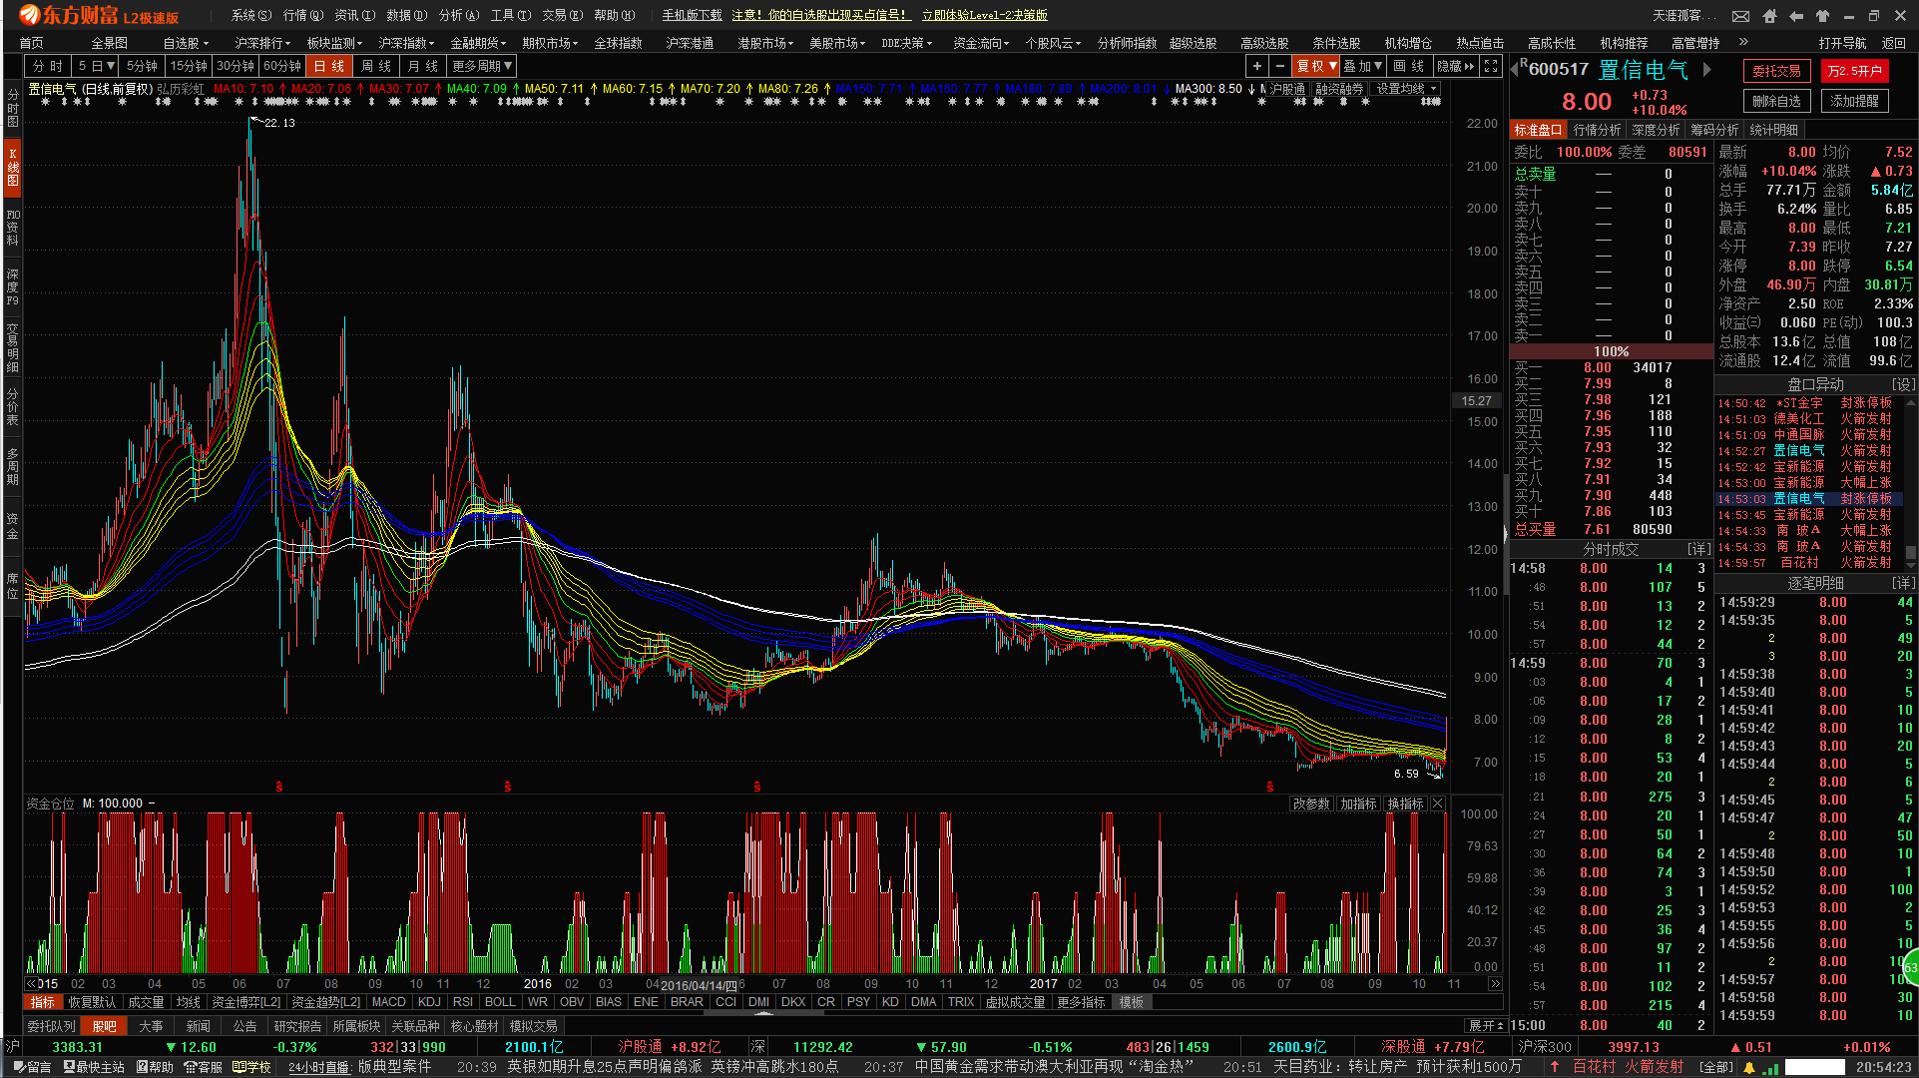Screen dimensions: 1919x1078
Task: Click the red up-arrow alert icon
Action: click(x=1555, y=1067)
